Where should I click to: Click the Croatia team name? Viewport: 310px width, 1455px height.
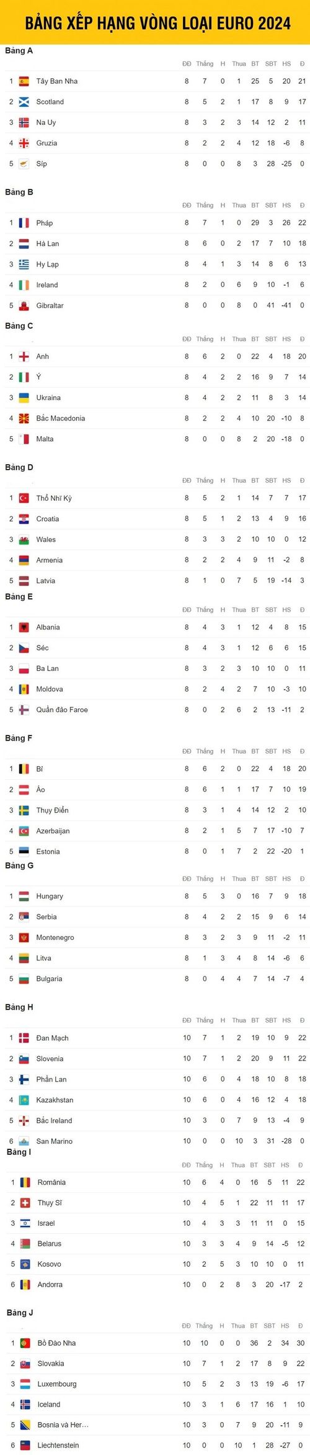click(48, 519)
